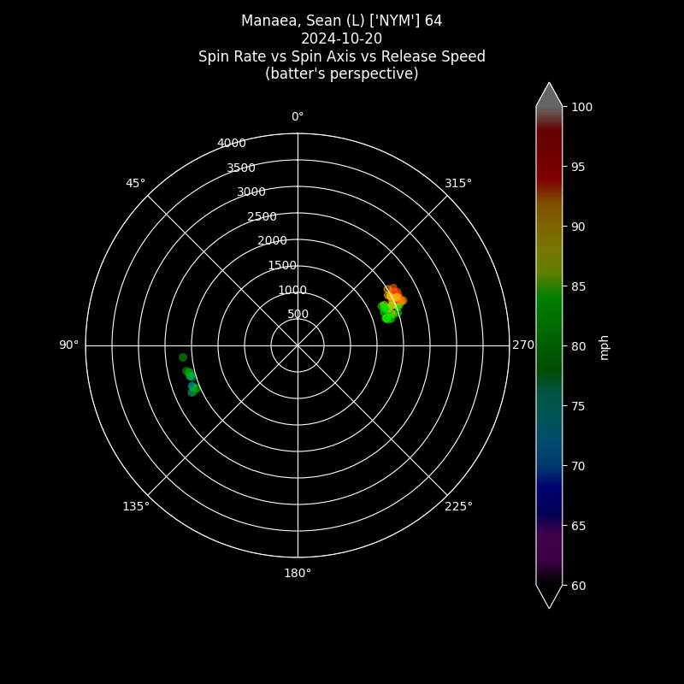
Task: Click the 135° angle label
Action: 136,506
